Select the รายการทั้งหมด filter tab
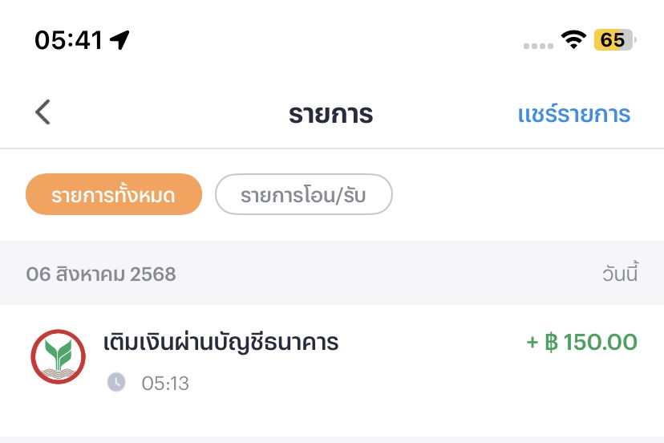 114,194
